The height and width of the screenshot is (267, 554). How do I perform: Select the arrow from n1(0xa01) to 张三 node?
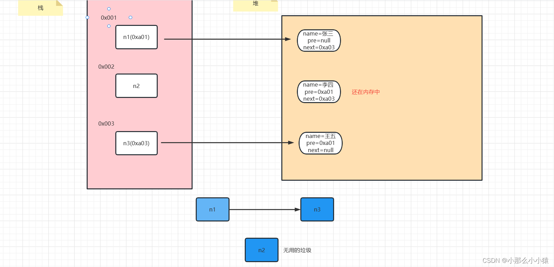point(227,39)
